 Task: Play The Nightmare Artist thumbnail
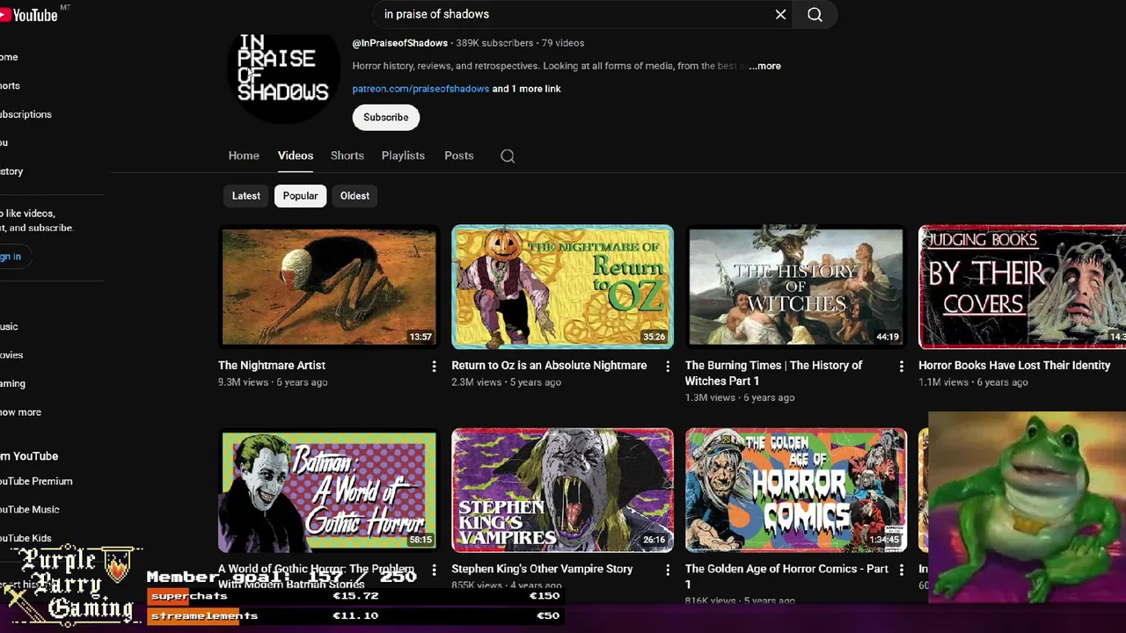(x=329, y=287)
